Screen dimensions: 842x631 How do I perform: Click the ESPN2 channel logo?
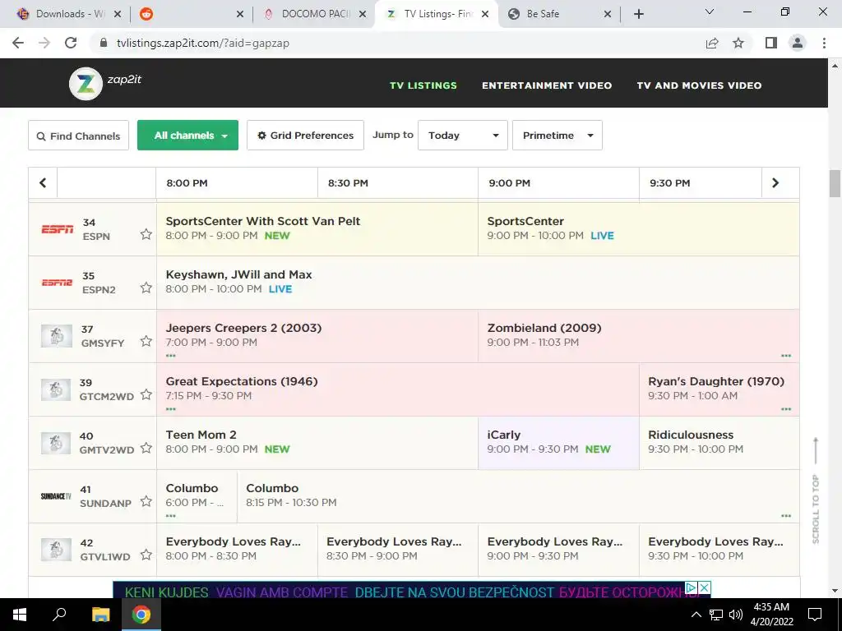(x=57, y=283)
